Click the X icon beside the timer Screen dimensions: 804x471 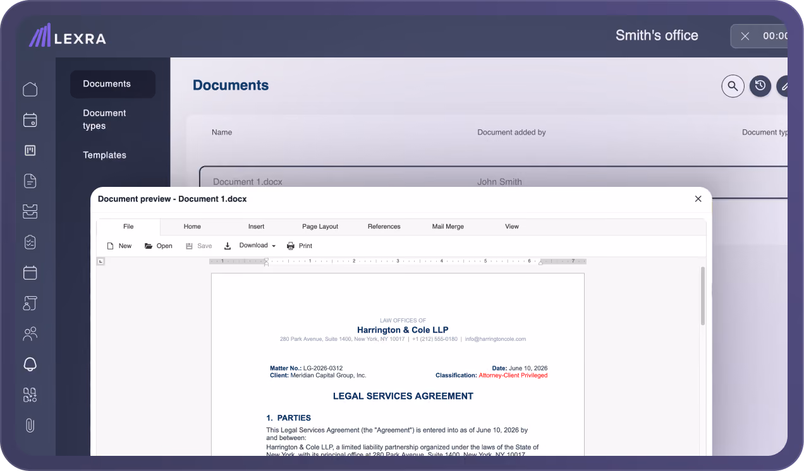pyautogui.click(x=745, y=36)
